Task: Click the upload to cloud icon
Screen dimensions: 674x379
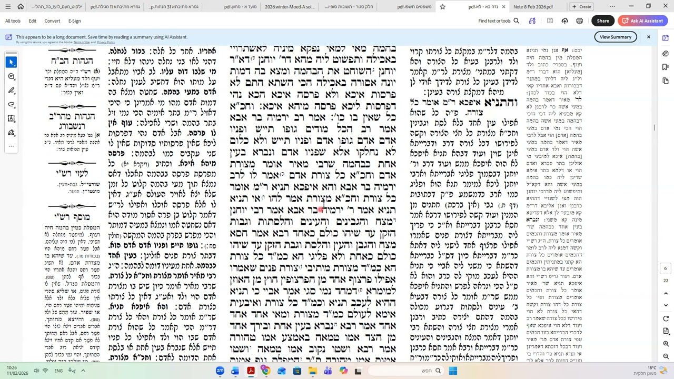Action: (564, 21)
